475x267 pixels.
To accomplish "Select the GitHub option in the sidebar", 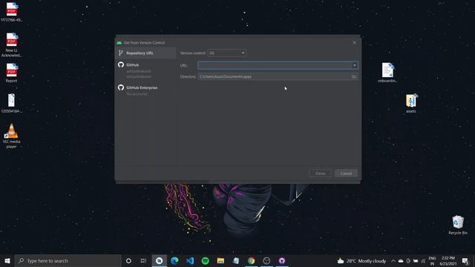I will 132,65.
